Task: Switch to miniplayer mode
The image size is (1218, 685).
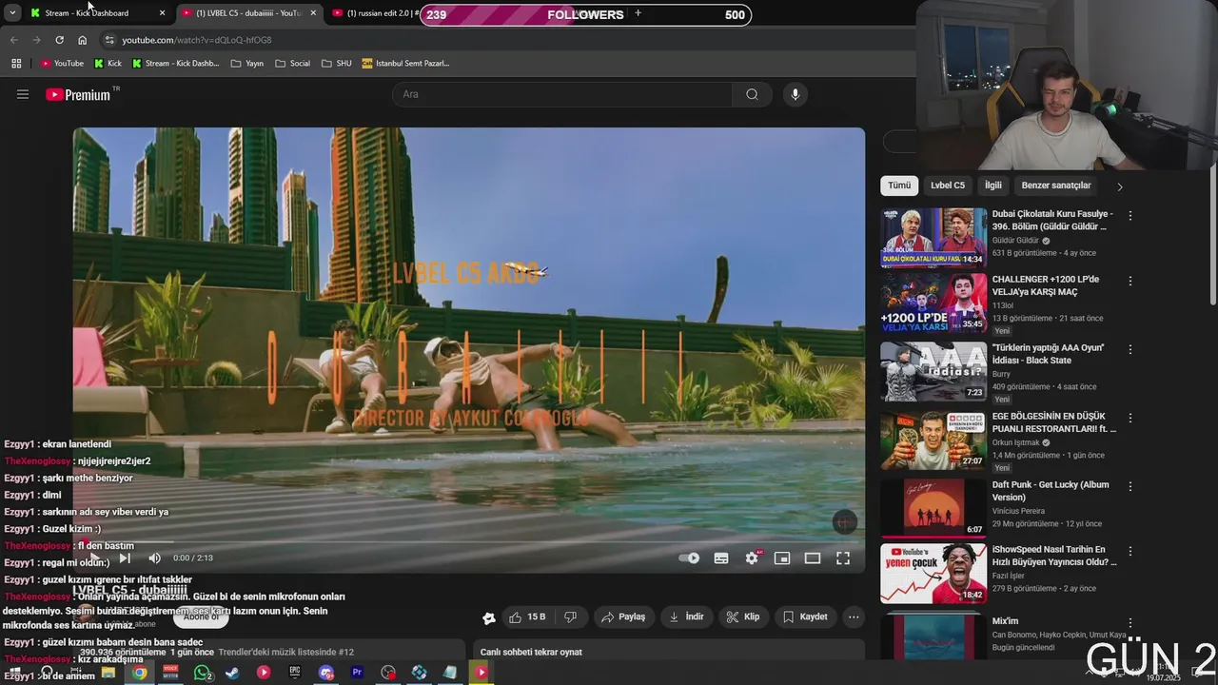Action: tap(782, 558)
